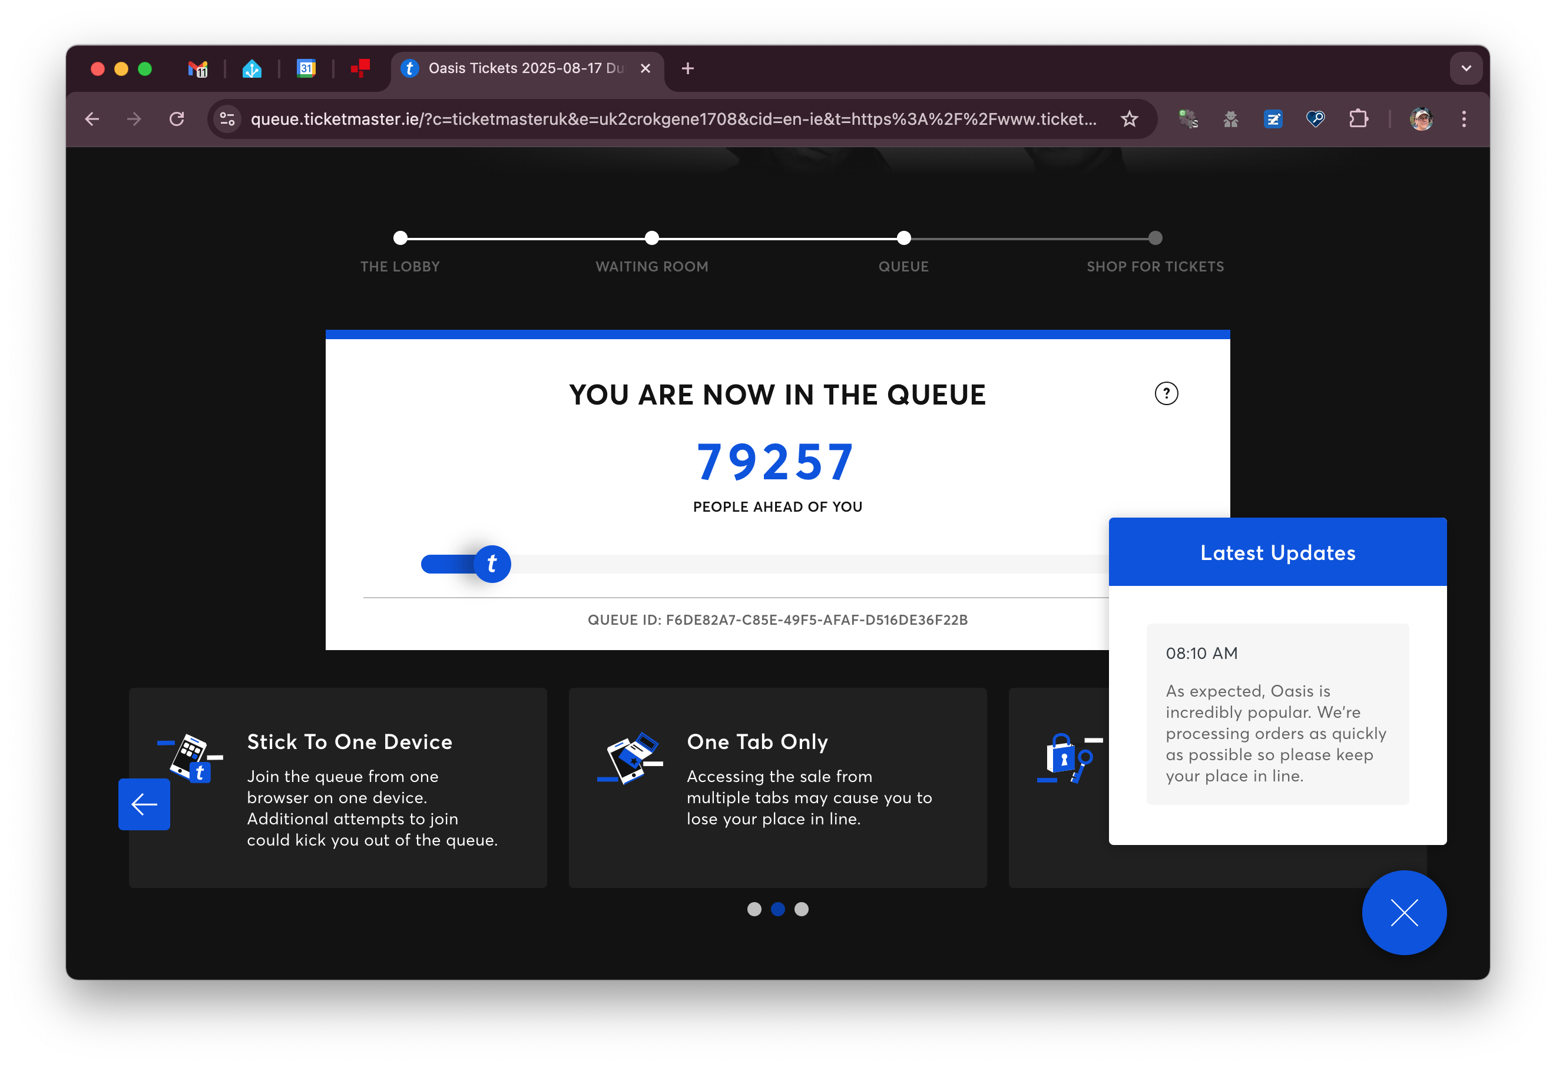Click the Stick To One Device card

point(338,788)
